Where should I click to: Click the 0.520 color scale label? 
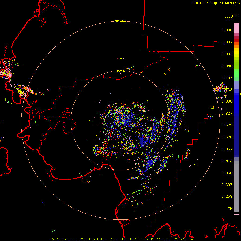tap(227, 137)
